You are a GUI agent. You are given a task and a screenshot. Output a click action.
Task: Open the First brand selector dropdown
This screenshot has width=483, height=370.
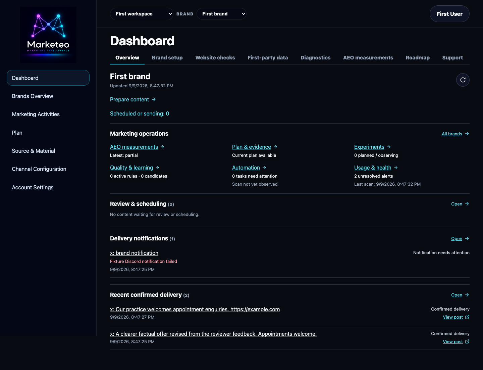221,14
